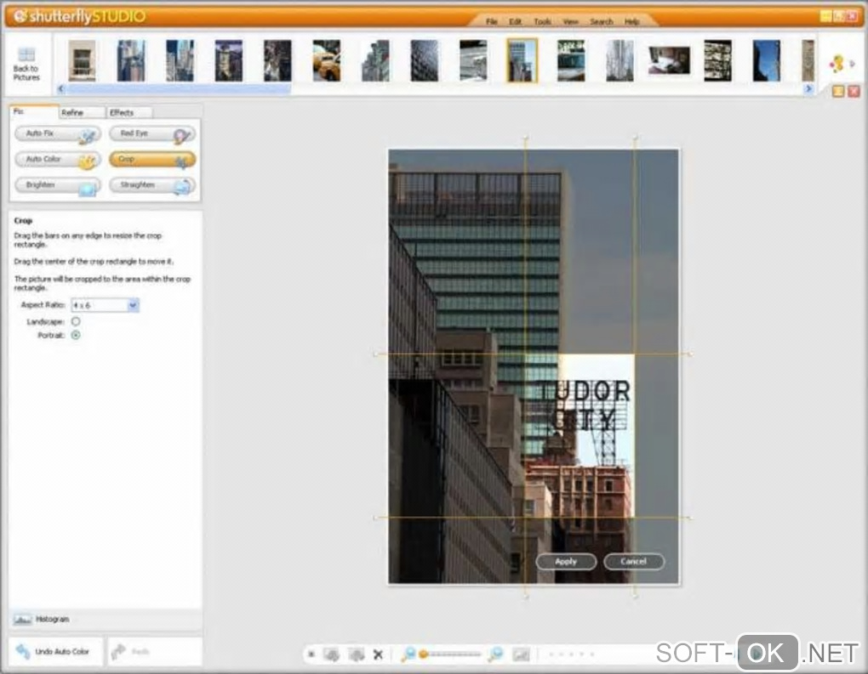The image size is (868, 674).
Task: Select the yellow taxi photo thumbnail
Action: coord(326,61)
